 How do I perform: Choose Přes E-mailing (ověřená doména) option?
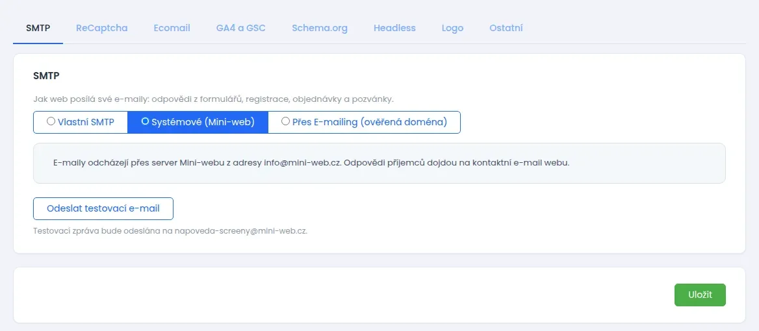[364, 122]
